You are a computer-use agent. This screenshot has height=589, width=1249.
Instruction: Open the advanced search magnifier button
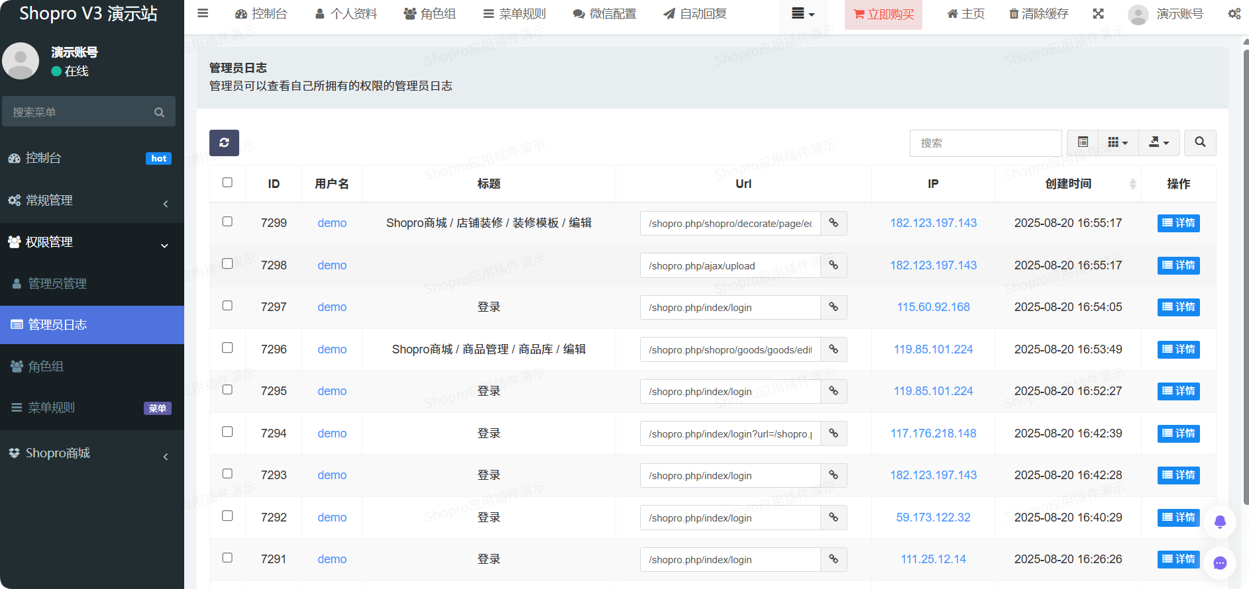point(1200,142)
